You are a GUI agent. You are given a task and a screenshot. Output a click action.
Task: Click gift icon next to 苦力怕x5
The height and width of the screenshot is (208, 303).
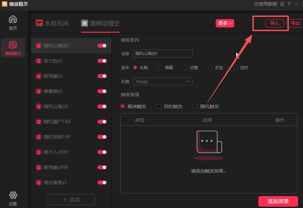[39, 61]
